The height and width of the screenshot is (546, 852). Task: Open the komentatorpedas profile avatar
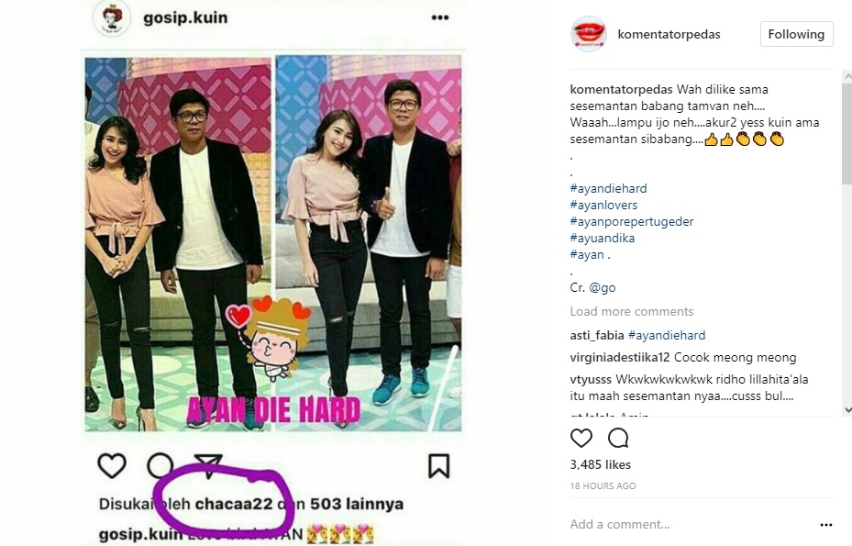pyautogui.click(x=588, y=34)
